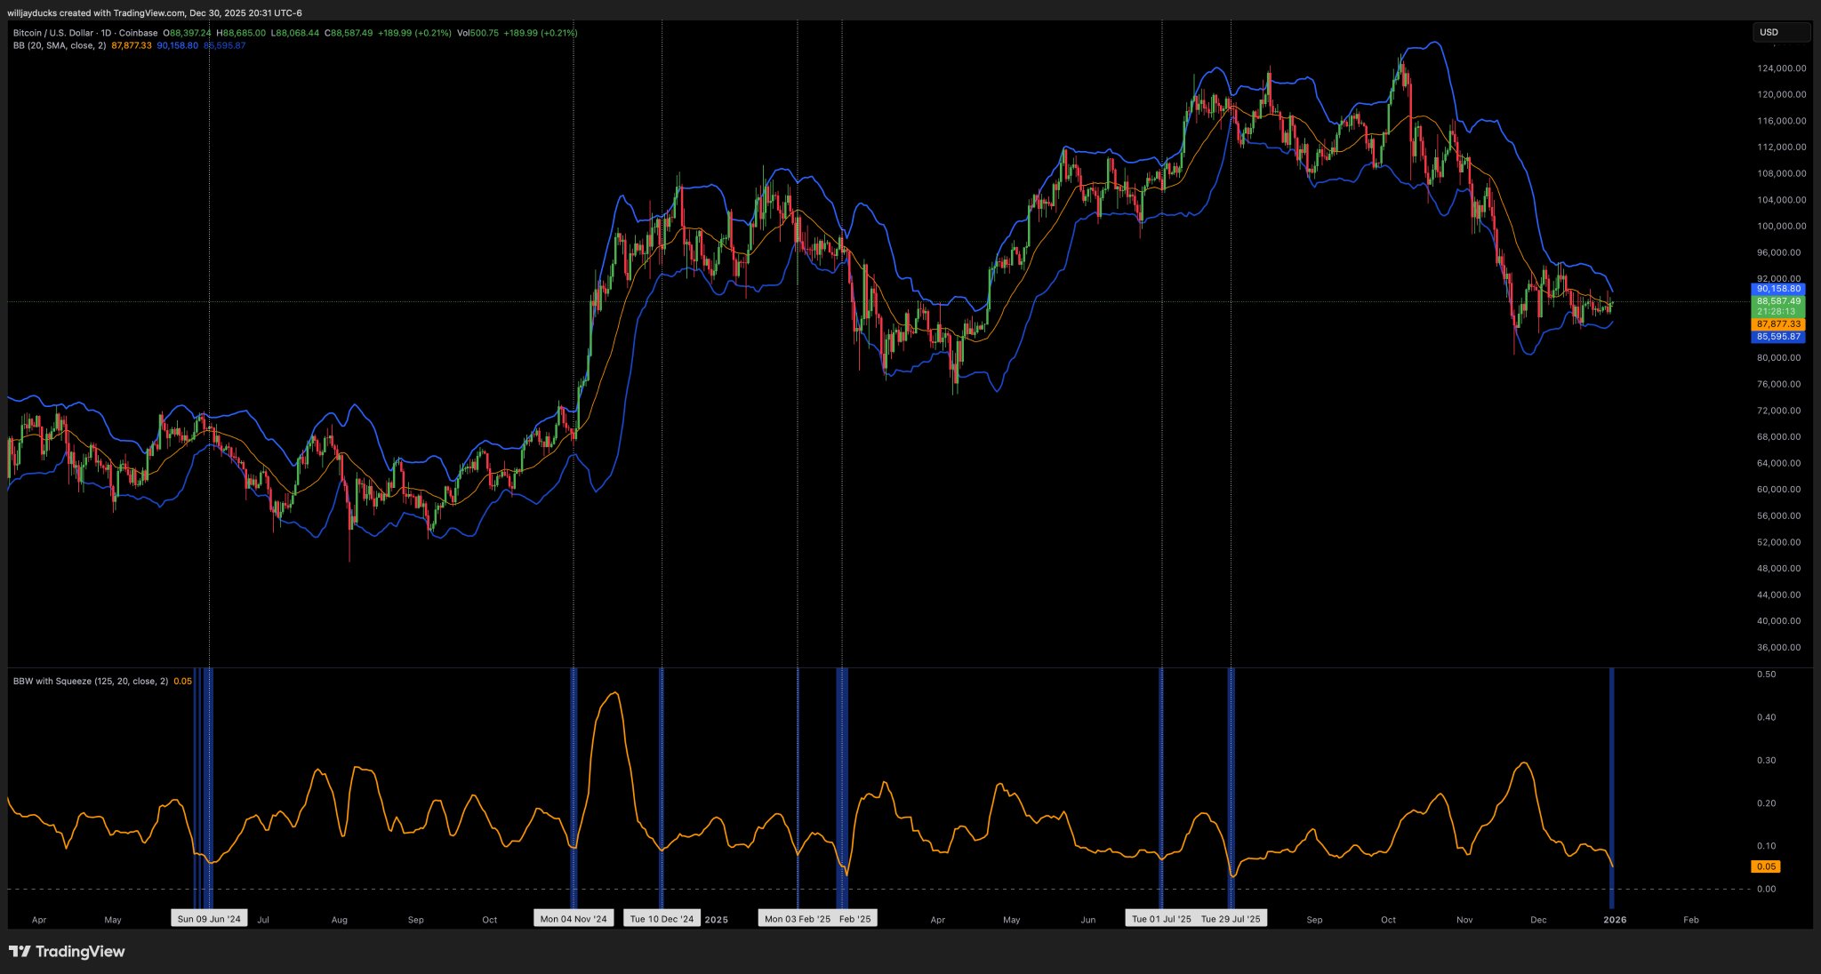The height and width of the screenshot is (974, 1821).
Task: Click the blue 85,595.87 lower band label
Action: (x=1777, y=337)
